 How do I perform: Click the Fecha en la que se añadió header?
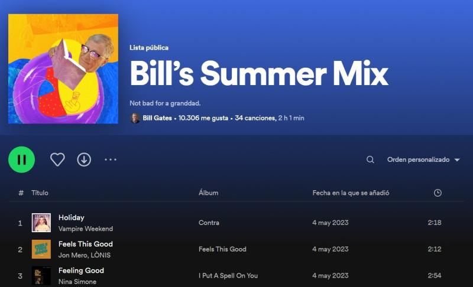click(351, 193)
